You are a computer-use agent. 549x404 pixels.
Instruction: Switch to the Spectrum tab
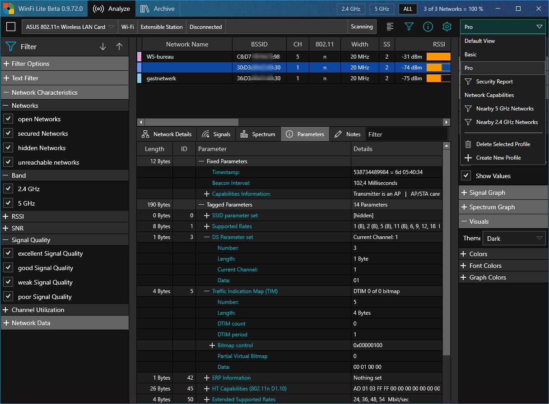(258, 134)
